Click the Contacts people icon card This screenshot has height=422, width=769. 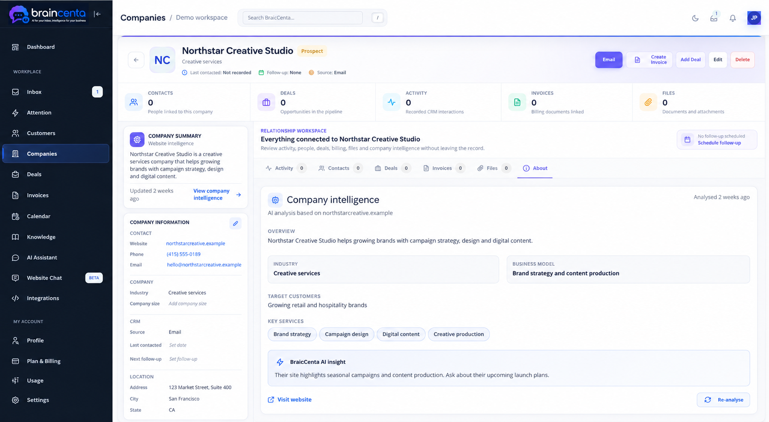(x=134, y=102)
